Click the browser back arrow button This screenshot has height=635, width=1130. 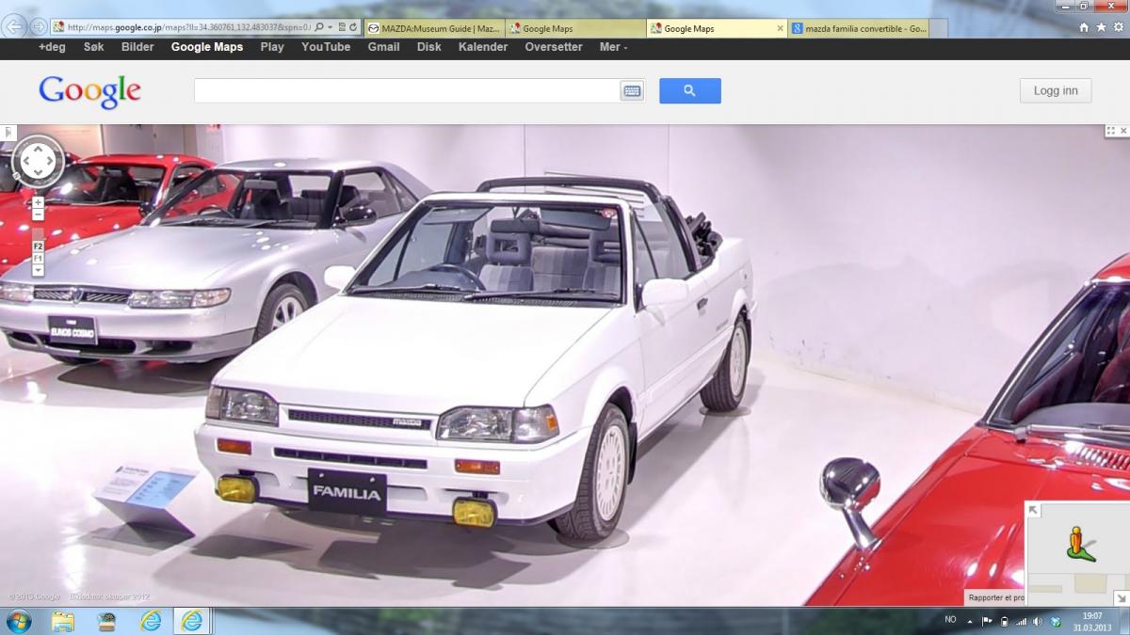(16, 27)
